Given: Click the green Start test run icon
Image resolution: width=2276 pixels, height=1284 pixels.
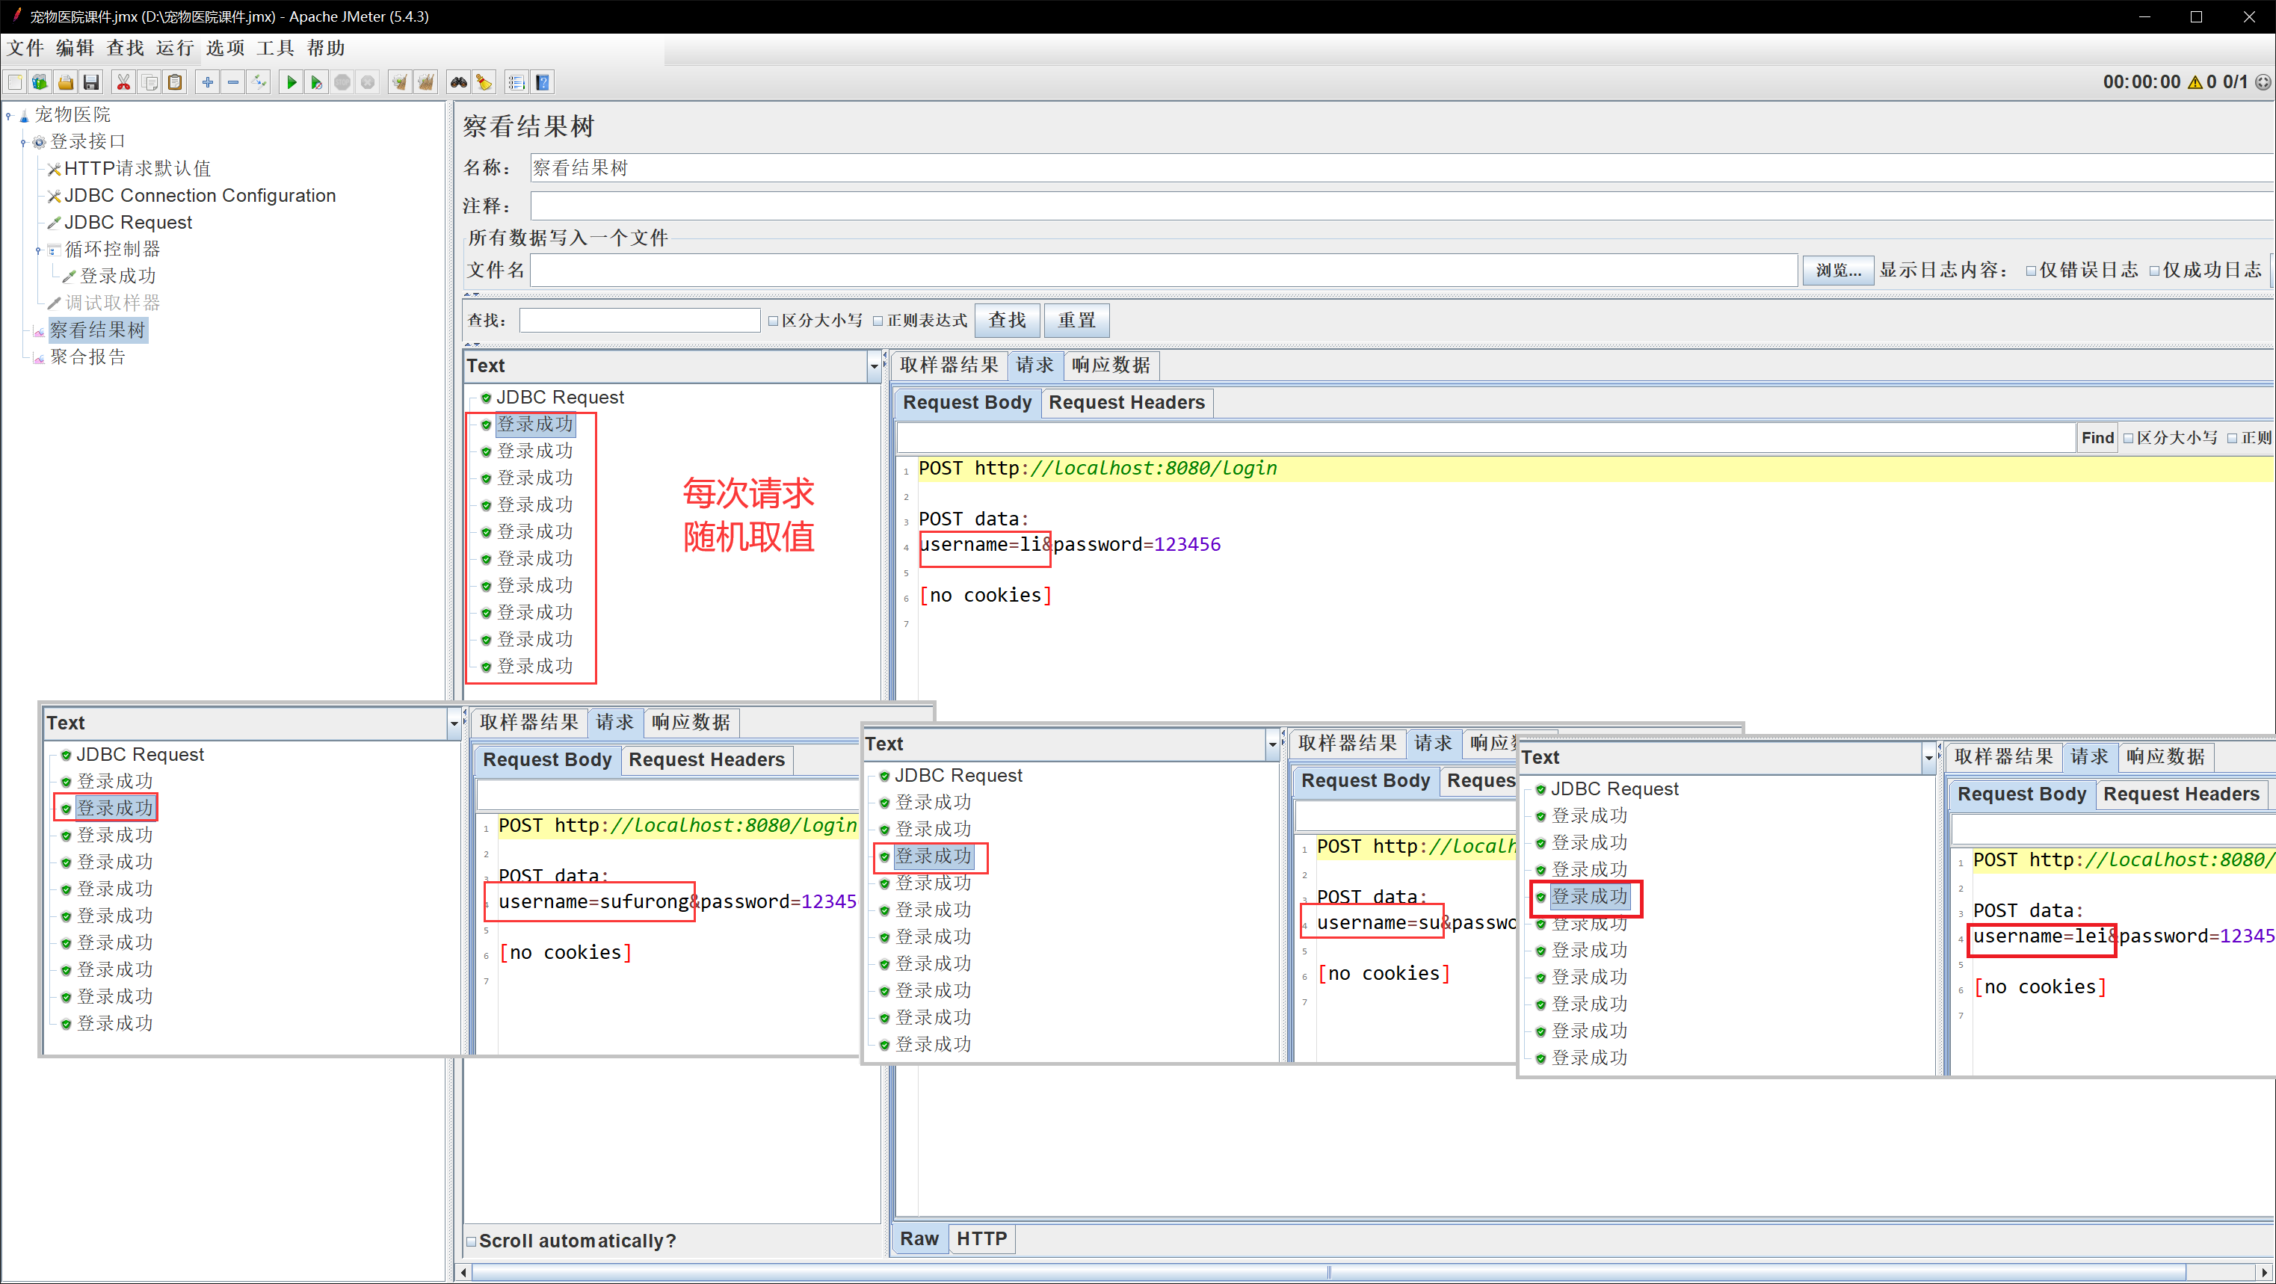Looking at the screenshot, I should point(291,82).
